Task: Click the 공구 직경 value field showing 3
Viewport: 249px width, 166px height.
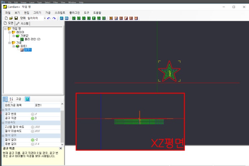Action: (x=47, y=118)
